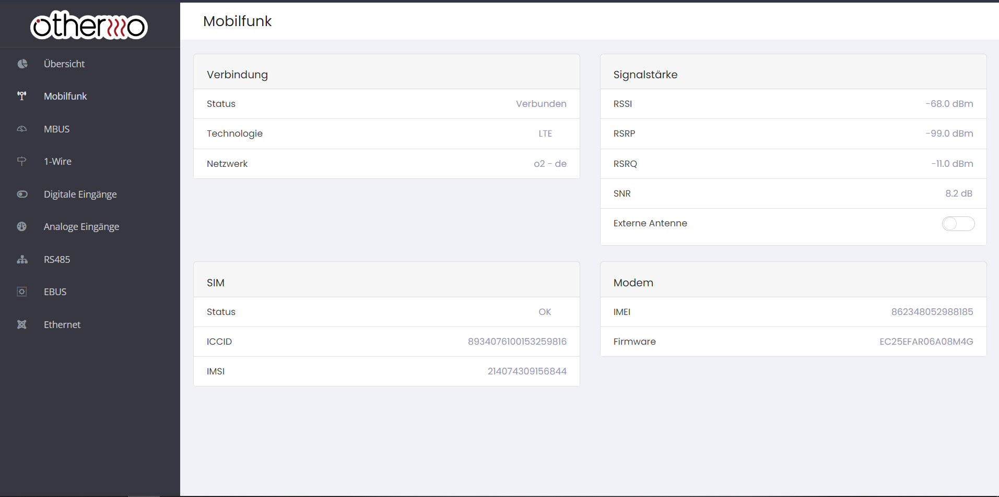Open the EBUS menu entry
Screen dimensions: 999x497
coord(90,292)
